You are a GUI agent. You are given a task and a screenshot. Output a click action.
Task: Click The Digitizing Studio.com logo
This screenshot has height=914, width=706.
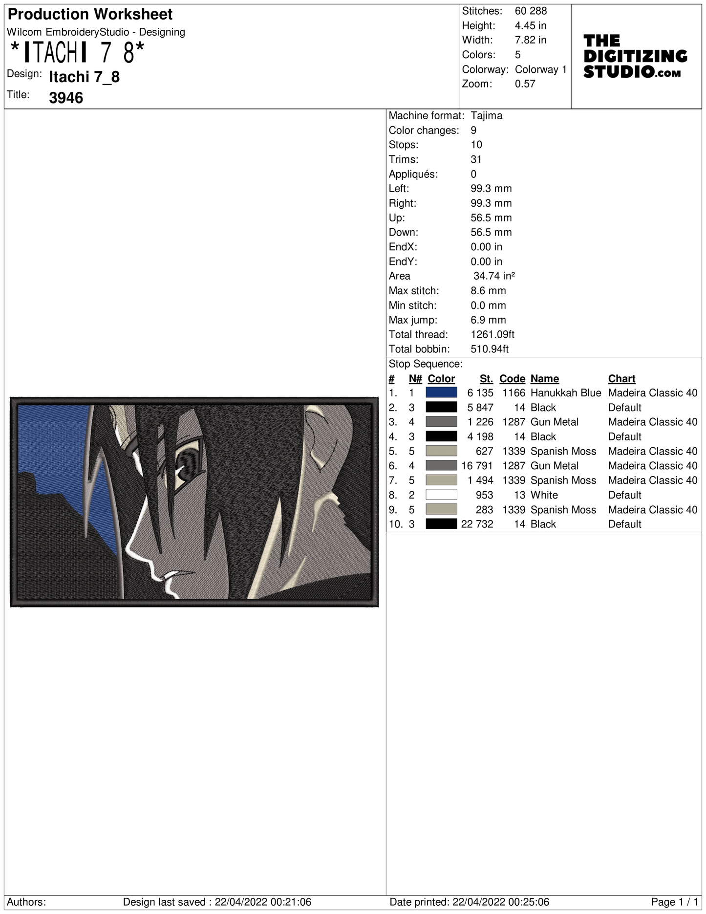click(635, 56)
